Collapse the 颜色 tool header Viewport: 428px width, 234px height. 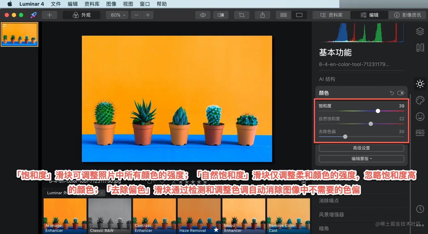click(324, 93)
